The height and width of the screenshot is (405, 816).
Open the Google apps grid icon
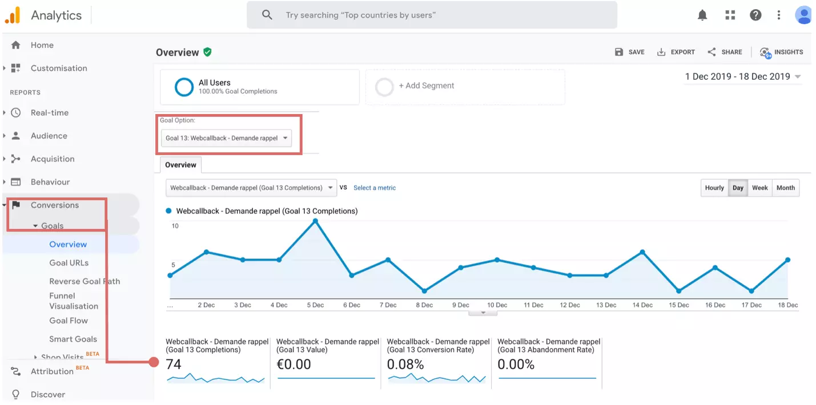[x=730, y=15]
